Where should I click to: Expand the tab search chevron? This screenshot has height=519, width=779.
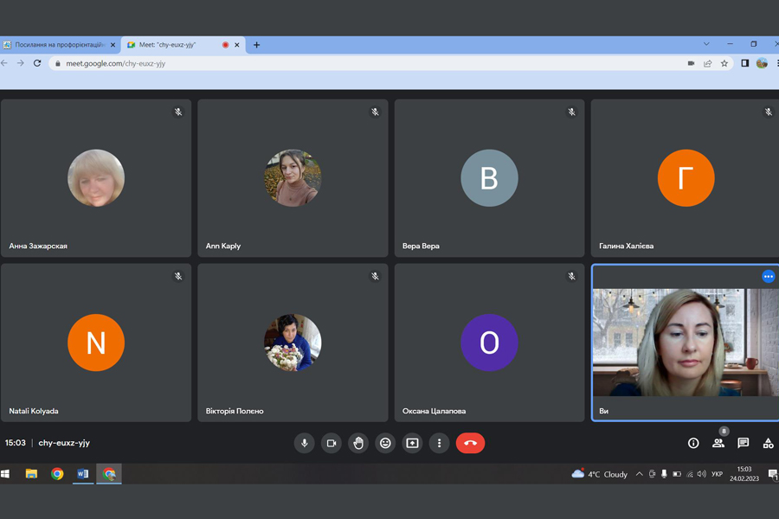coord(706,44)
